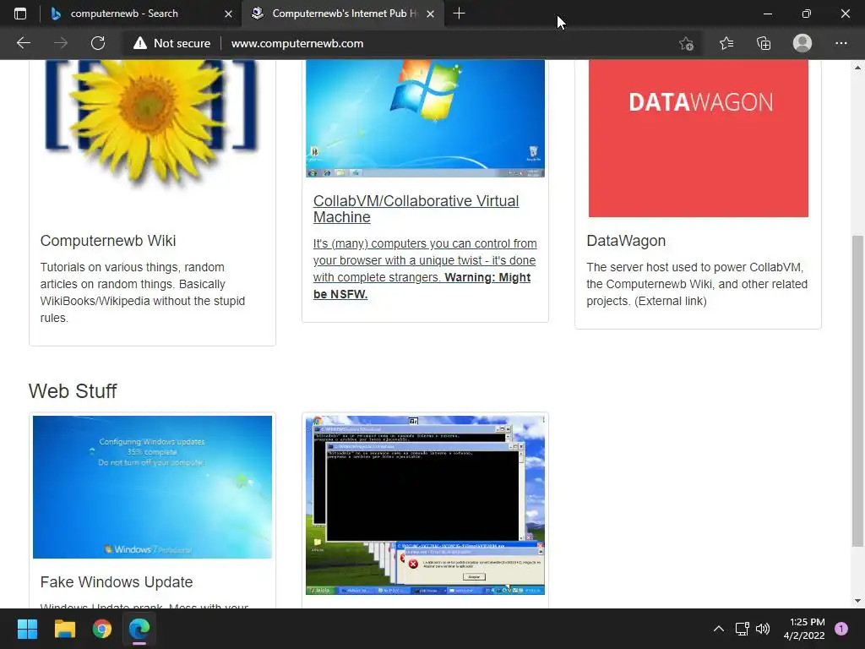The width and height of the screenshot is (865, 649).
Task: Open the Fake Windows Update thumbnail
Action: click(x=152, y=487)
